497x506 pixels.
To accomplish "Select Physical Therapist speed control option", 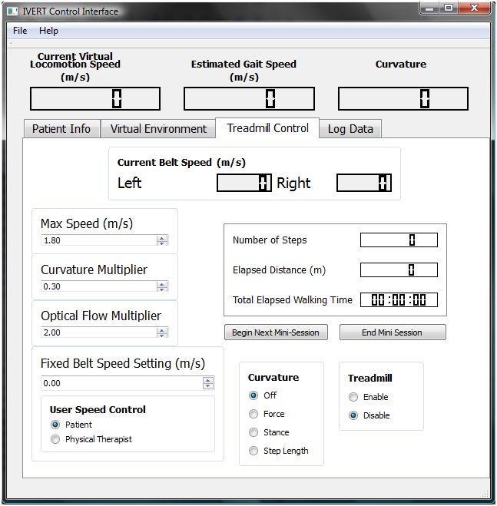I will tap(55, 439).
